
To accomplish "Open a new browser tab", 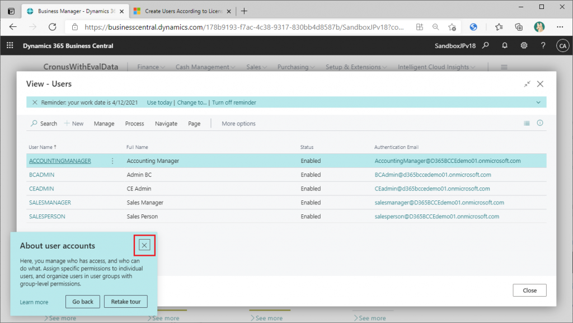I will coord(244,11).
